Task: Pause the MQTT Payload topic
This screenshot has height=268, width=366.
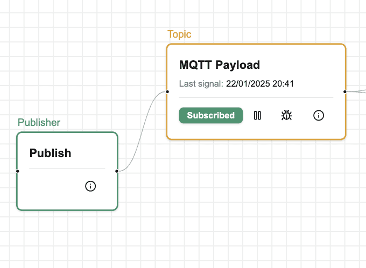Action: point(257,115)
